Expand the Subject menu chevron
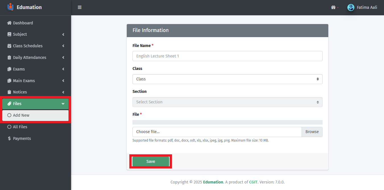 click(63, 35)
